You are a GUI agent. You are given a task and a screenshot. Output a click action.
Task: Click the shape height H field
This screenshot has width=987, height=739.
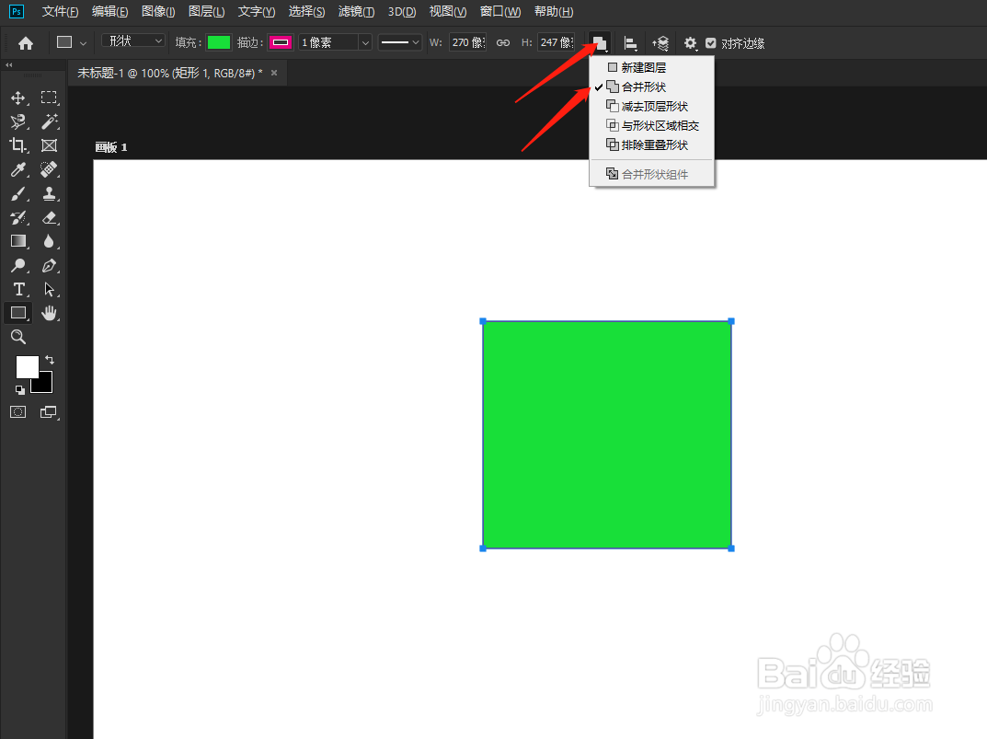(x=557, y=43)
